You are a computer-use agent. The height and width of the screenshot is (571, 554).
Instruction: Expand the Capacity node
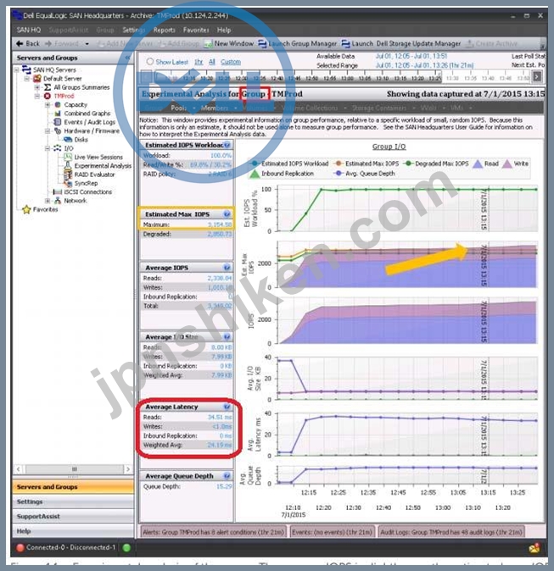pyautogui.click(x=48, y=105)
